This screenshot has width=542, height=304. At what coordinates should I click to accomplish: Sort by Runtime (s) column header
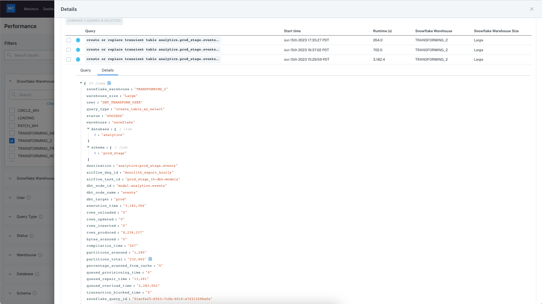(382, 31)
